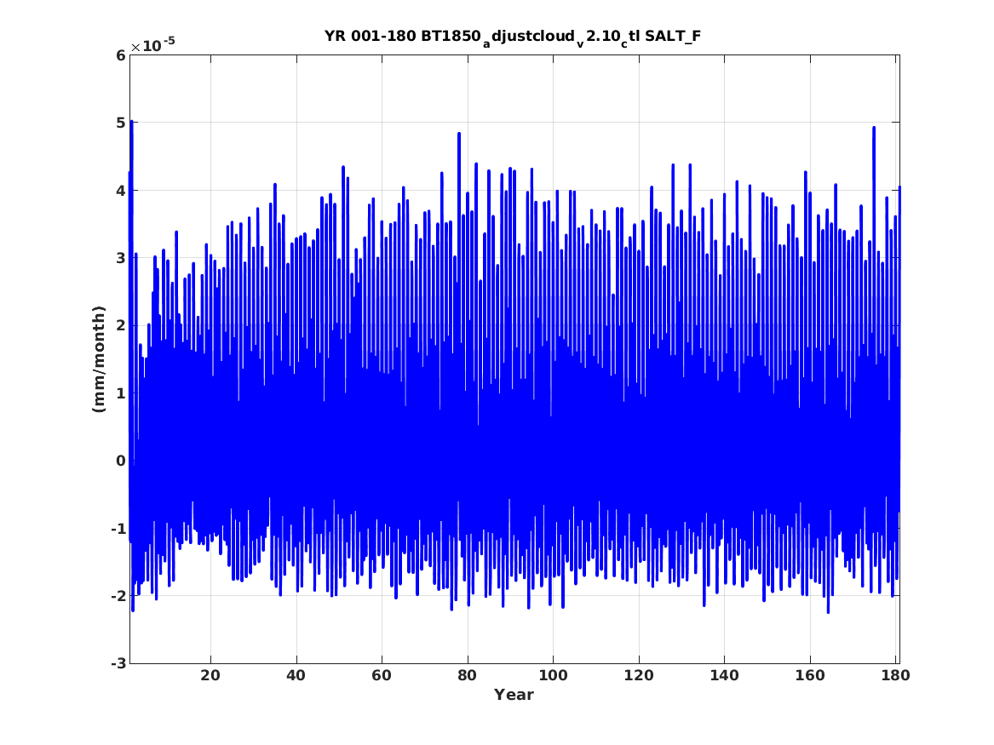The width and height of the screenshot is (994, 745).
Task: Click y-axis tick label 5
Action: coord(120,123)
